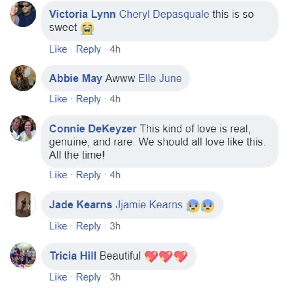Click tagged Jjamie Kearns name
This screenshot has height=288, width=303.
tap(149, 205)
